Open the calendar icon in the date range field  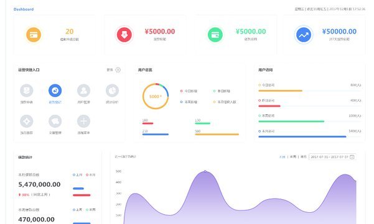pyautogui.click(x=352, y=157)
